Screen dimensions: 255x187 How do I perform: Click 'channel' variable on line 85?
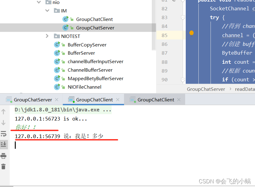(x=233, y=35)
